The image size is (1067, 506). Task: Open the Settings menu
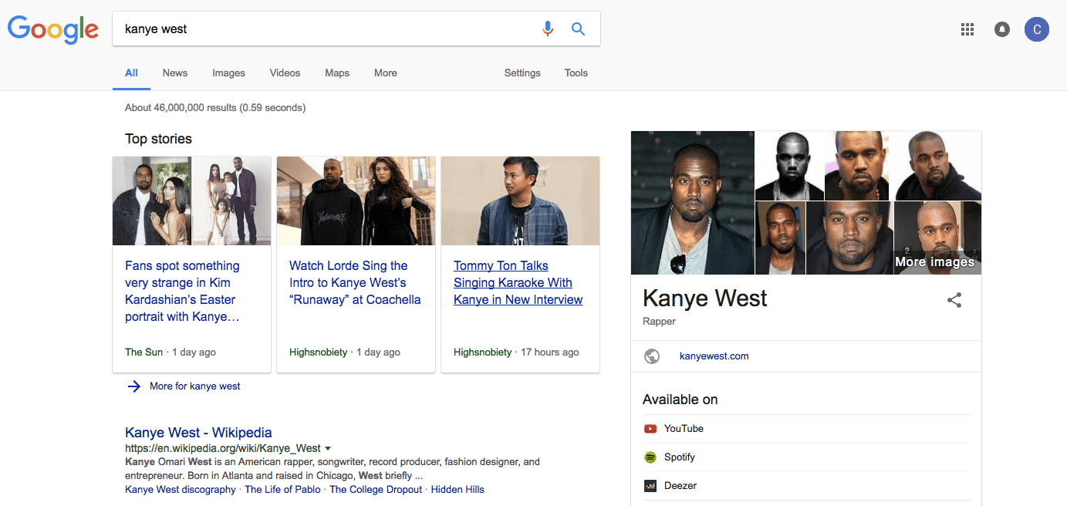click(x=522, y=73)
